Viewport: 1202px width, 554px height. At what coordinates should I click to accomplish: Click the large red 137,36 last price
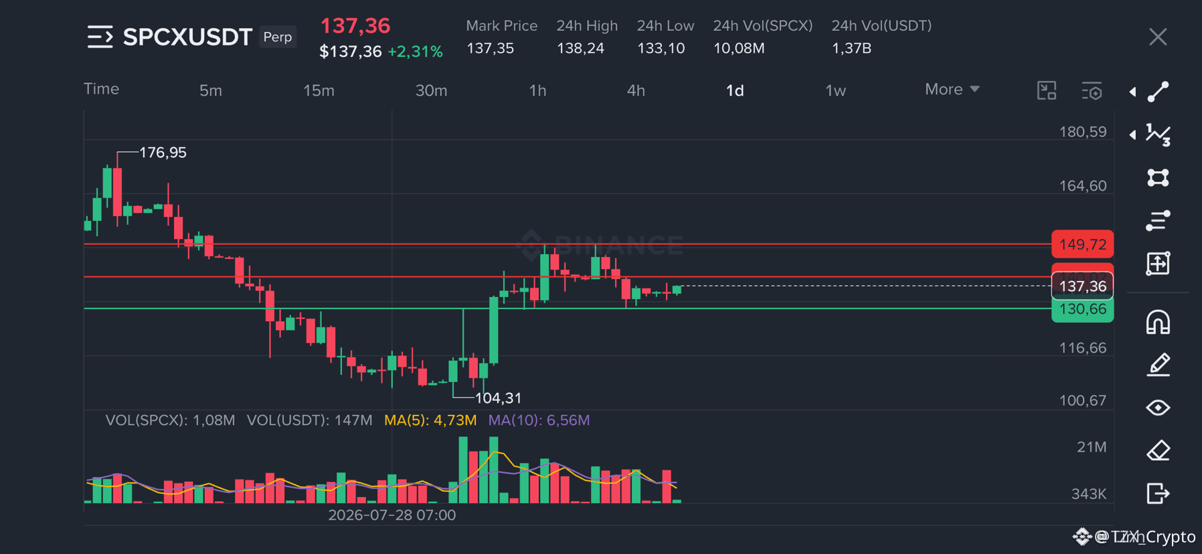click(x=355, y=25)
